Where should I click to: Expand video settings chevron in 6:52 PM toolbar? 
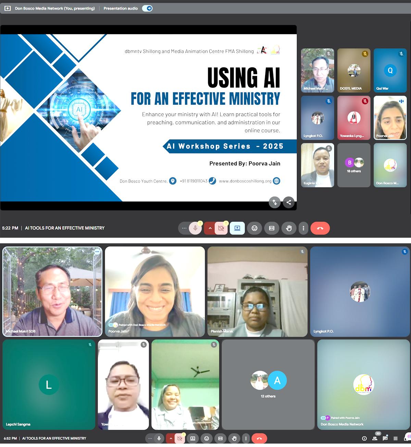pos(171,438)
